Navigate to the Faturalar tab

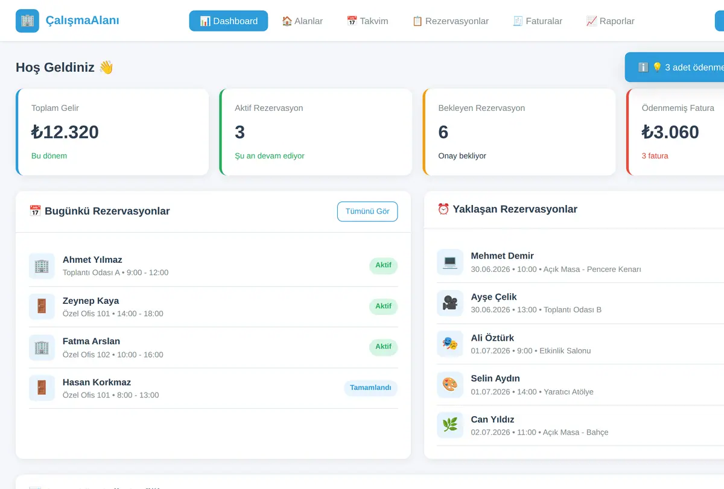(537, 21)
